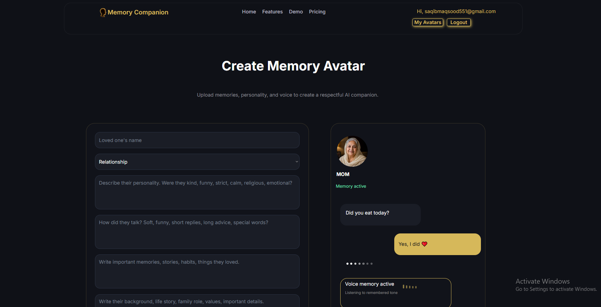The height and width of the screenshot is (307, 601).
Task: Open the Relationship dropdown
Action: [197, 162]
